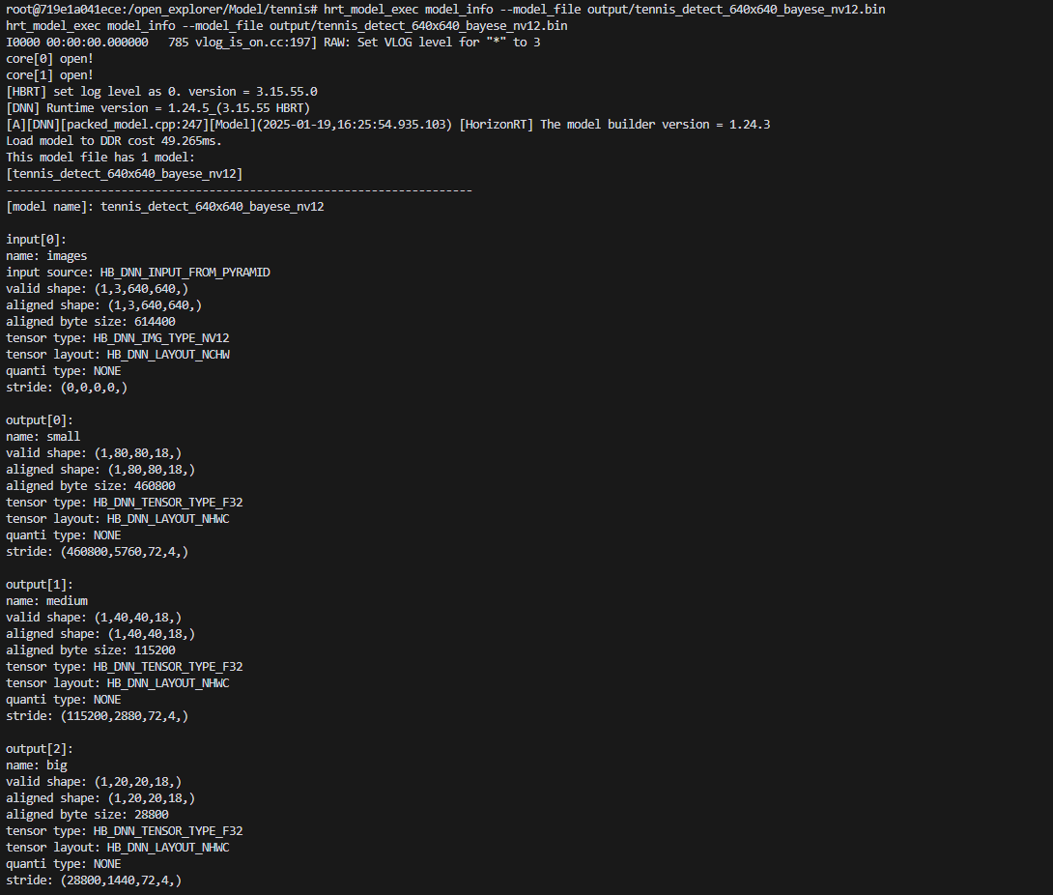Click the '[model name]' line

(165, 207)
